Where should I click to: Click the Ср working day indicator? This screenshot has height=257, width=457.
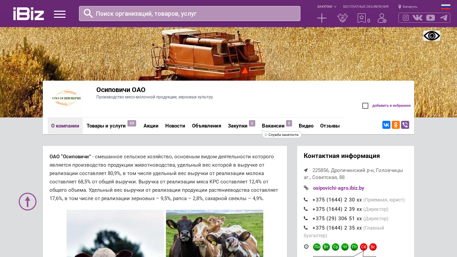336,247
